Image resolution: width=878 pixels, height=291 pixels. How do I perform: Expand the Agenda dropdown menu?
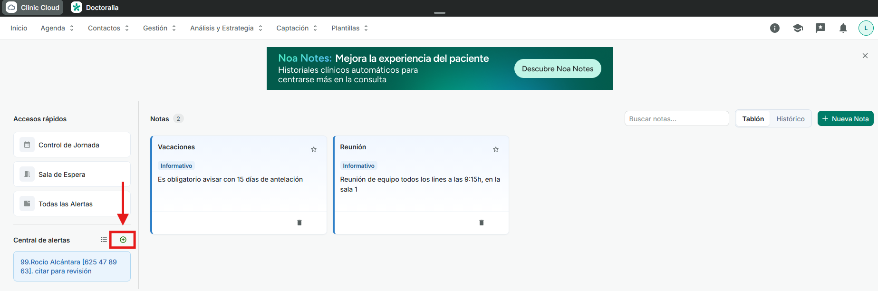pos(58,28)
